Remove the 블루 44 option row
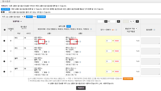The width and height of the screenshot is (161, 91). tap(4, 61)
